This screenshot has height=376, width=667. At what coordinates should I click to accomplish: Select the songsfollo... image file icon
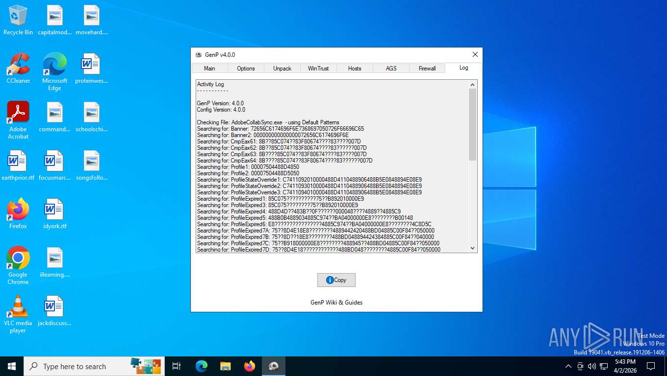coord(91,165)
